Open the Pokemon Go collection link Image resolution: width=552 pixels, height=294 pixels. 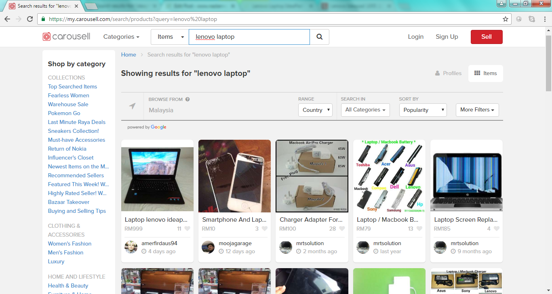[x=64, y=113]
